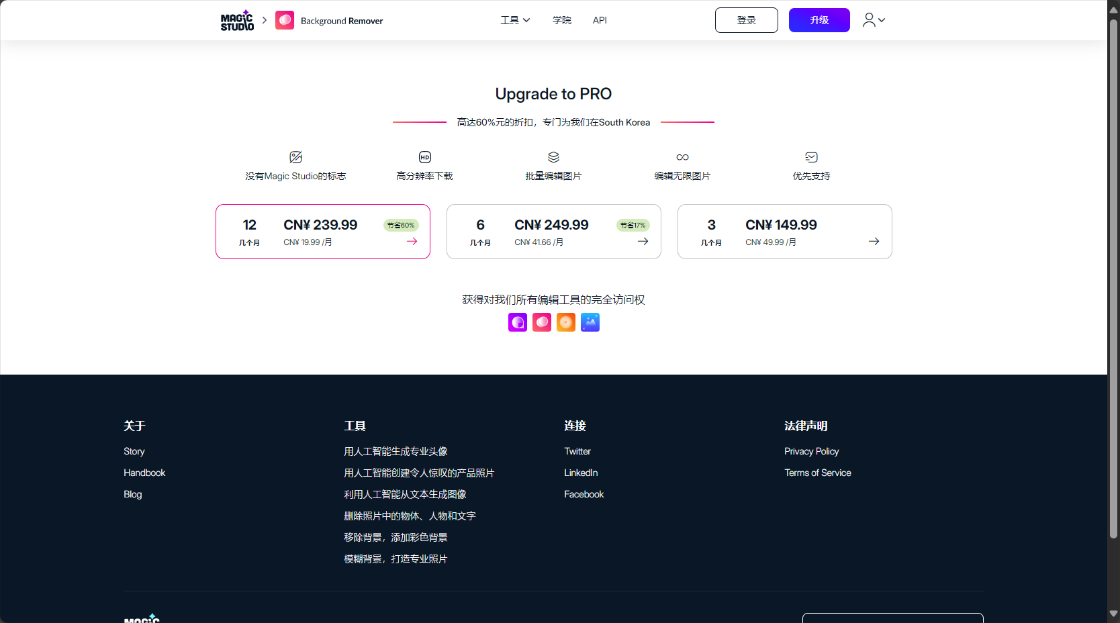Open the Story footer link
The width and height of the screenshot is (1120, 623).
coord(134,451)
